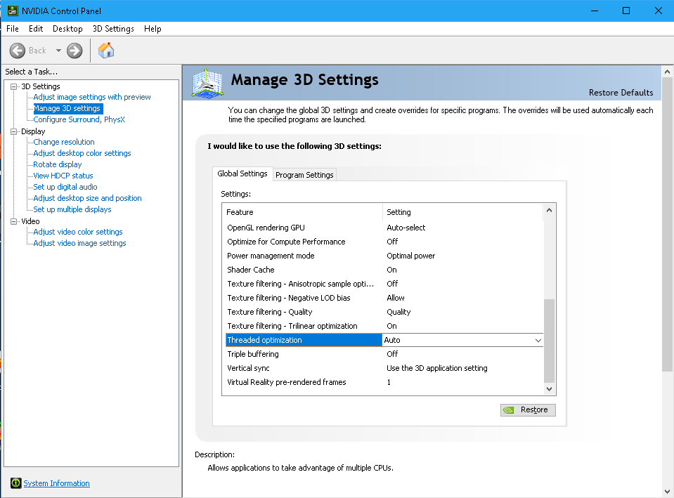Viewport: 674px width, 498px height.
Task: Open Adjust image settings with preview
Action: click(x=92, y=97)
